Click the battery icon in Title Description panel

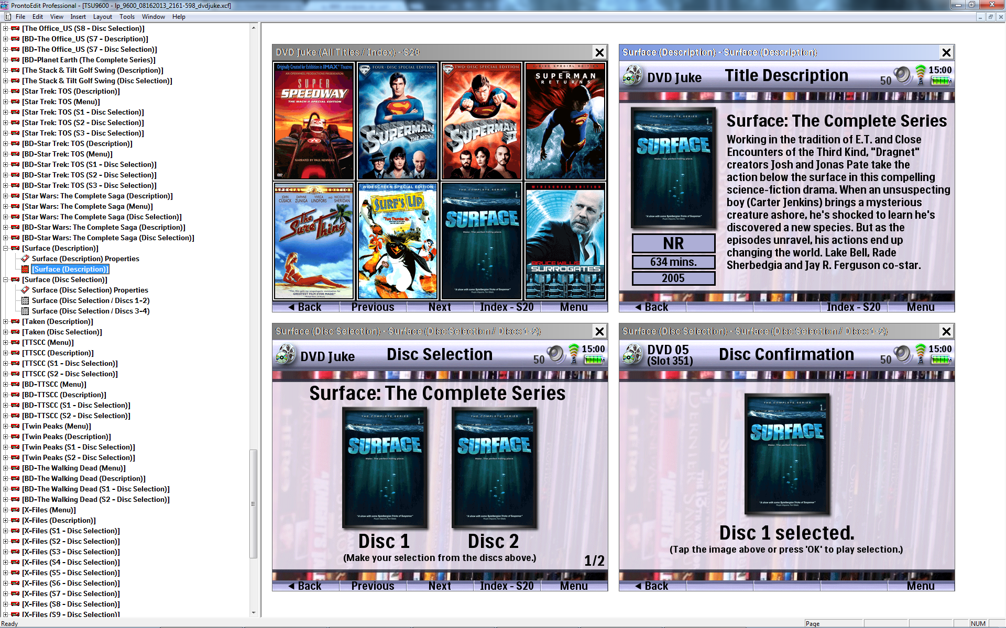click(941, 81)
